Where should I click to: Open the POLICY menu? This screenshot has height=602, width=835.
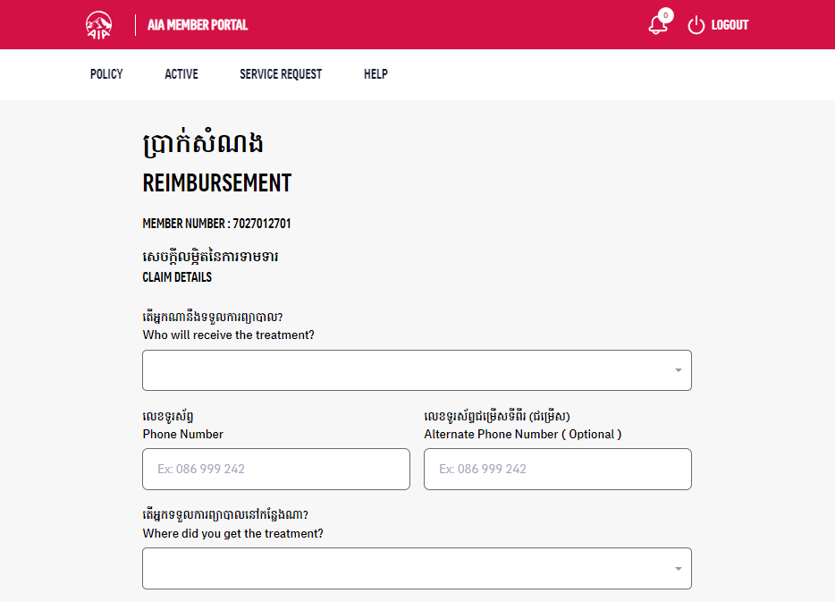click(106, 74)
